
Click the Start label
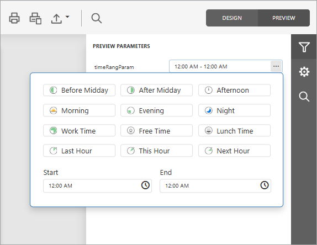pos(51,173)
